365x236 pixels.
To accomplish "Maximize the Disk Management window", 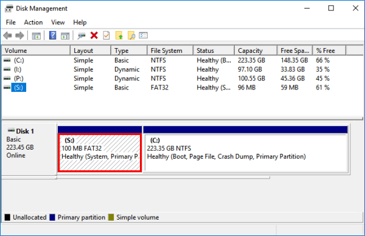I will pyautogui.click(x=331, y=9).
